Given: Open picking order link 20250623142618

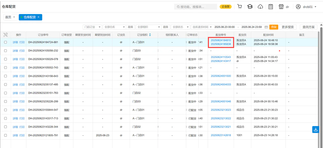Looking at the screenshot, I should (221, 135).
